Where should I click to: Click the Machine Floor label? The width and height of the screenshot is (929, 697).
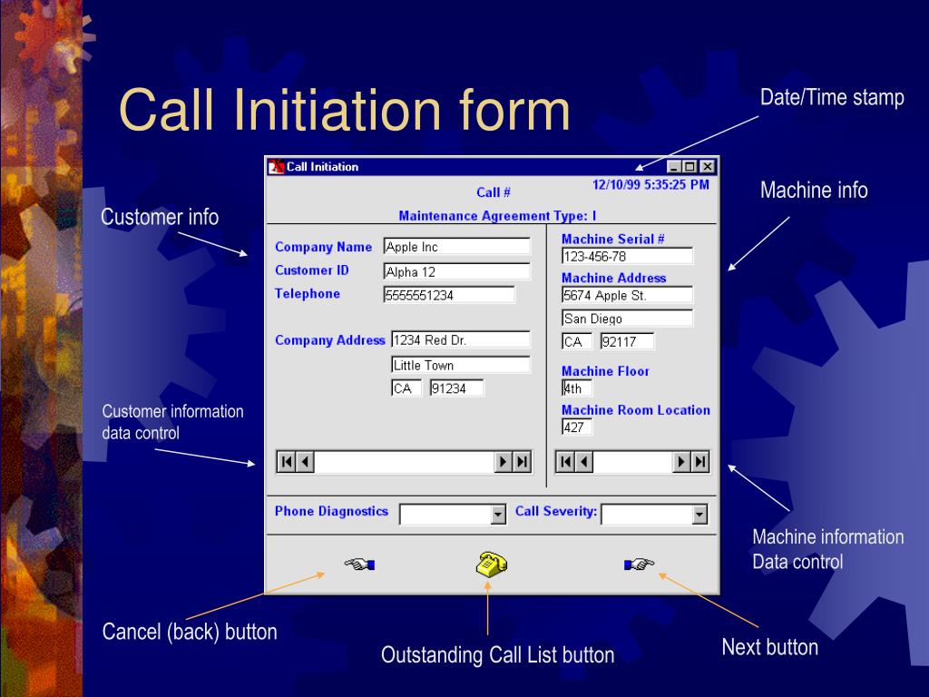pyautogui.click(x=605, y=371)
